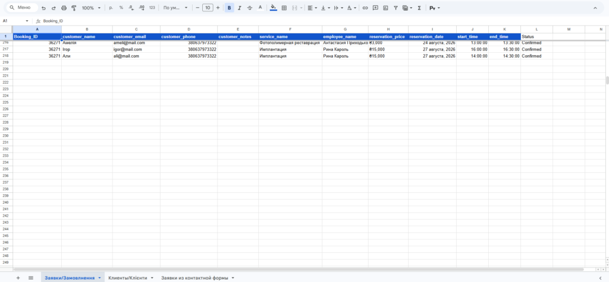Viewport: 609px width, 282px height.
Task: Select the 16:00:00 start time cell
Action: coord(473,49)
